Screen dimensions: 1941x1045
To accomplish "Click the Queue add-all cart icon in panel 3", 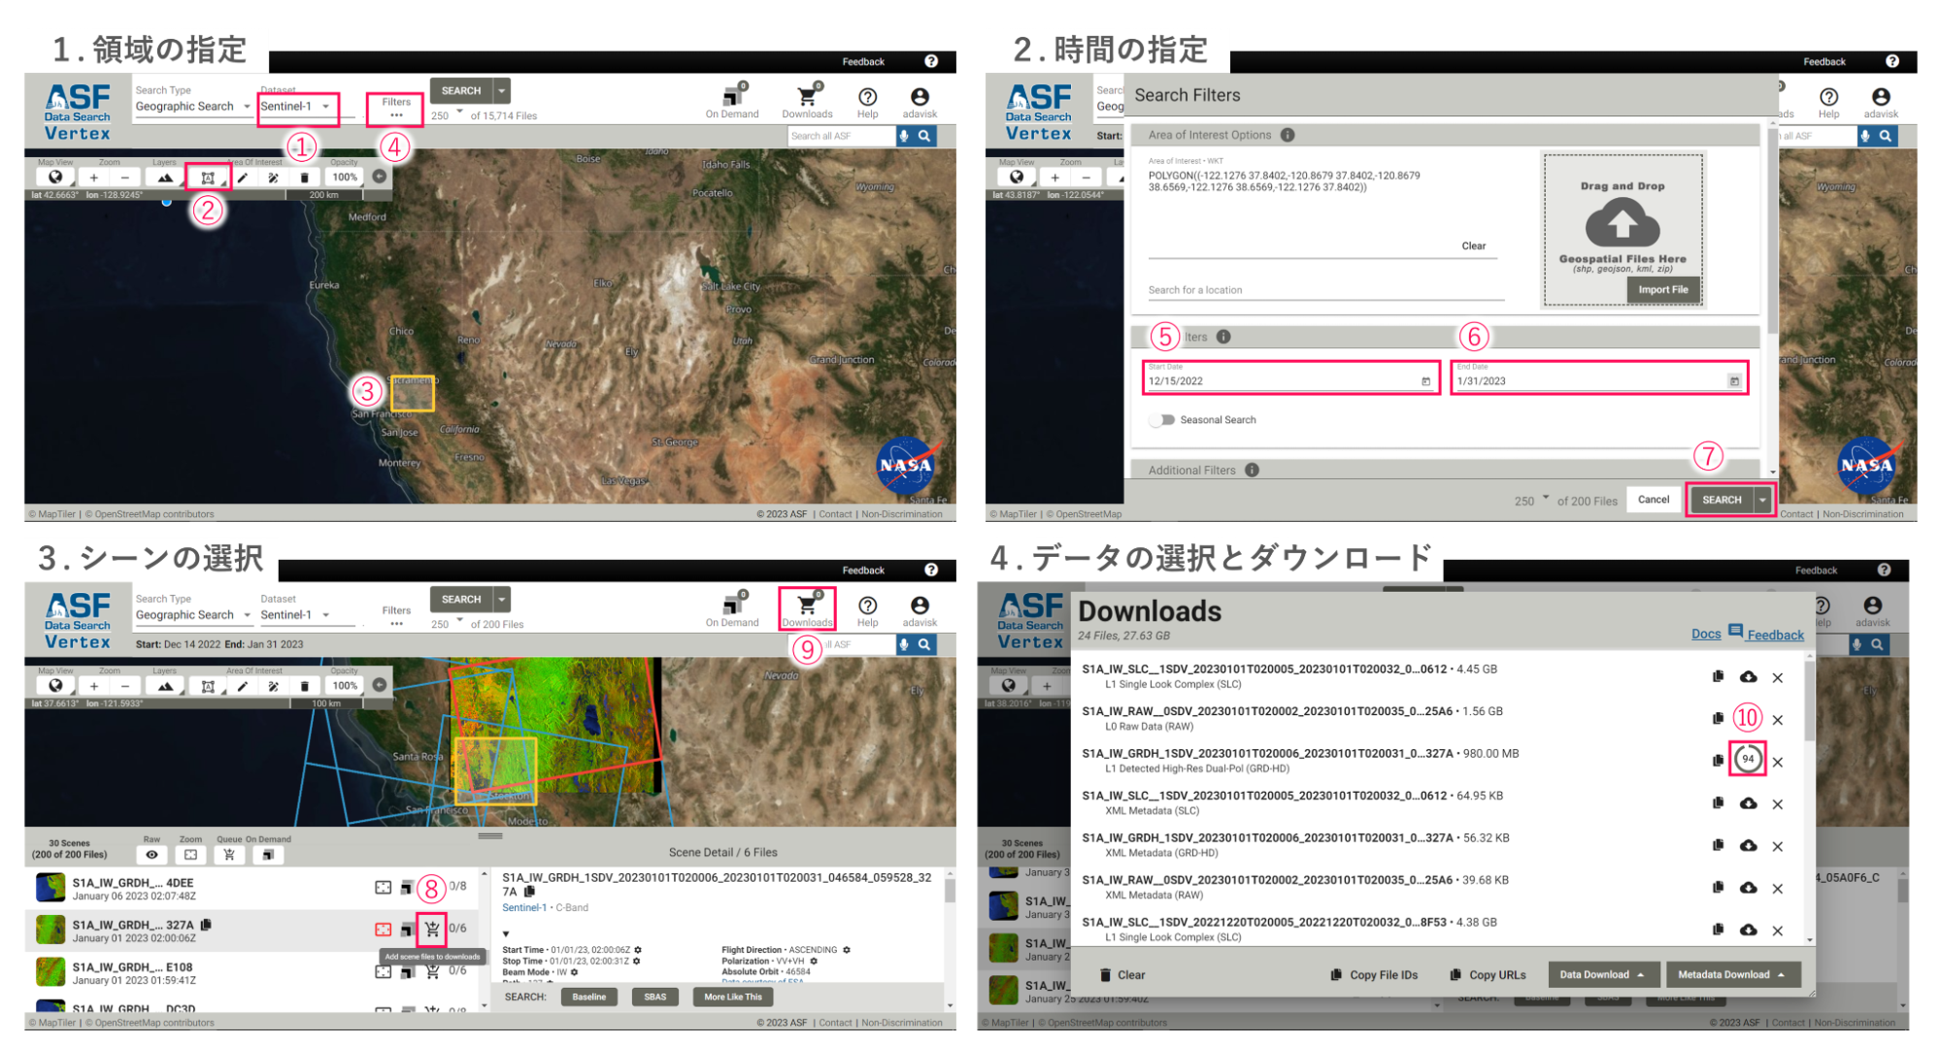I will coord(229,855).
